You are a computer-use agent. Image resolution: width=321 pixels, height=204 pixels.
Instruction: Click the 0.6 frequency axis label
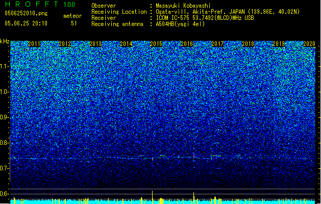tap(4, 194)
